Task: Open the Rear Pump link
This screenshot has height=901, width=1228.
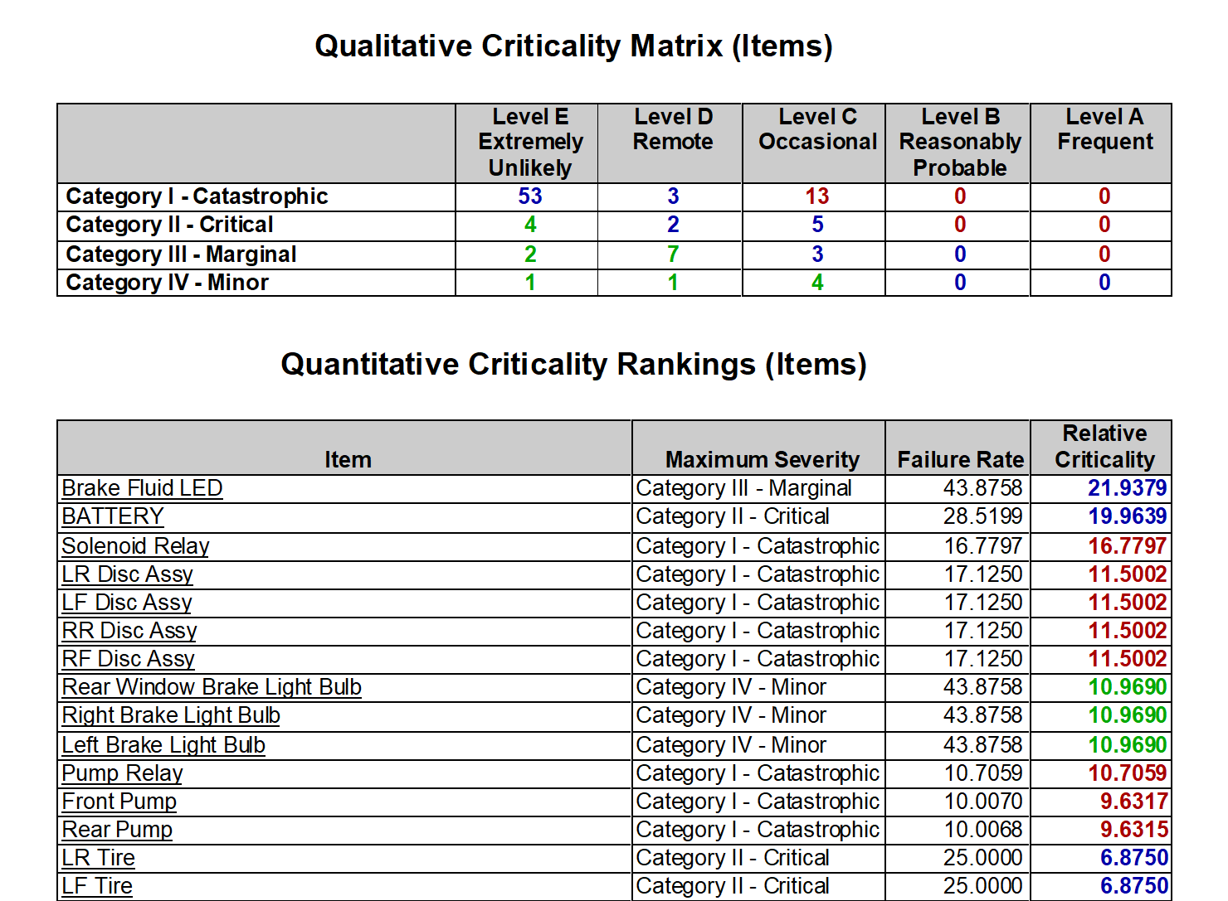Action: tap(117, 830)
